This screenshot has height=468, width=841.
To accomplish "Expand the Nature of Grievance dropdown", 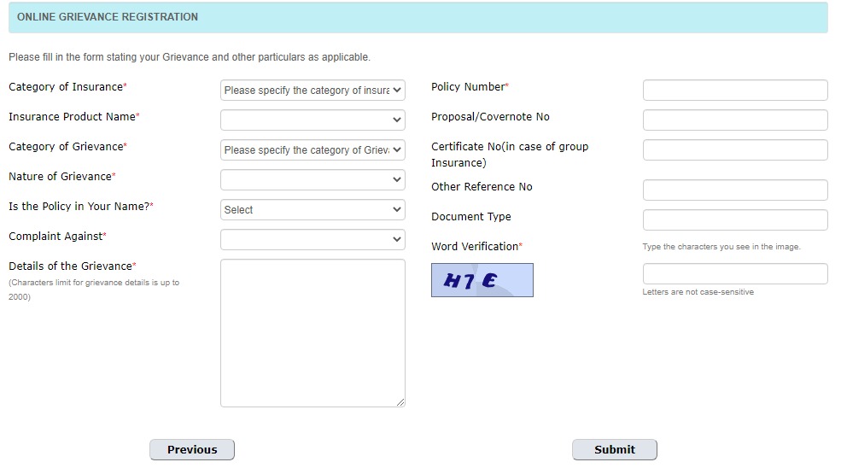I will (x=312, y=180).
